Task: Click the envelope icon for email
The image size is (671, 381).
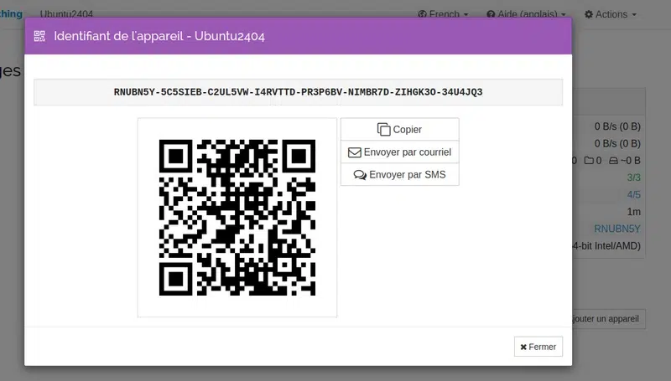Action: click(354, 152)
